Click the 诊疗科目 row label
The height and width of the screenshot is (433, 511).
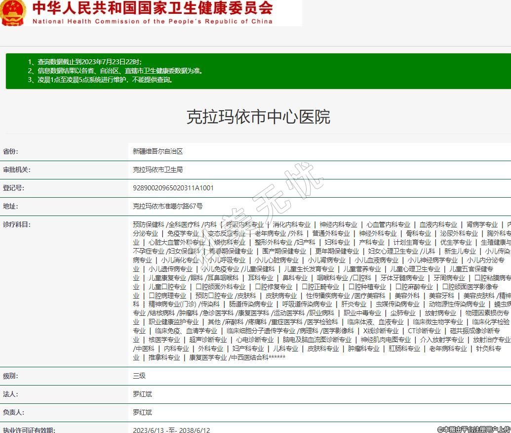[16, 224]
